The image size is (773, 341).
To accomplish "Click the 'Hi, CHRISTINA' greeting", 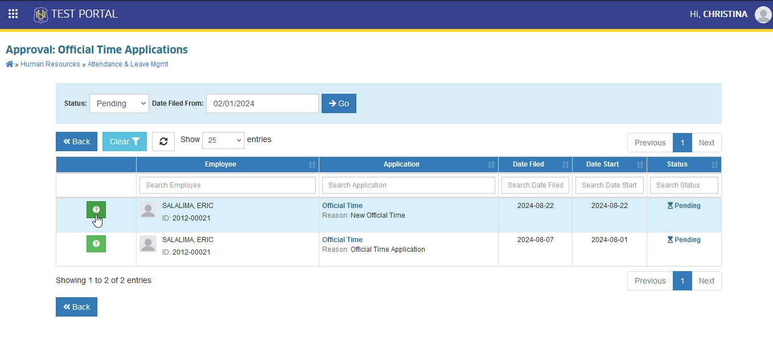I will click(x=718, y=14).
